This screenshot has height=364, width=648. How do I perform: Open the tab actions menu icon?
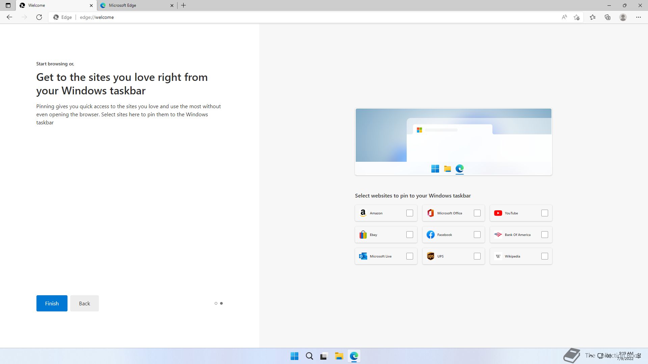8,5
